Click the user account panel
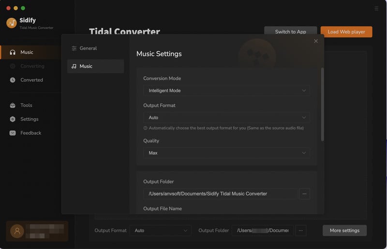 point(37,231)
